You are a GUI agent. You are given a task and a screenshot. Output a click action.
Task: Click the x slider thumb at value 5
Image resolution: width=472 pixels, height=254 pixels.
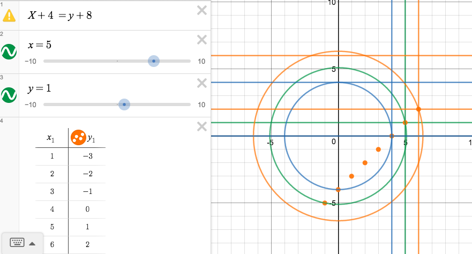(154, 61)
